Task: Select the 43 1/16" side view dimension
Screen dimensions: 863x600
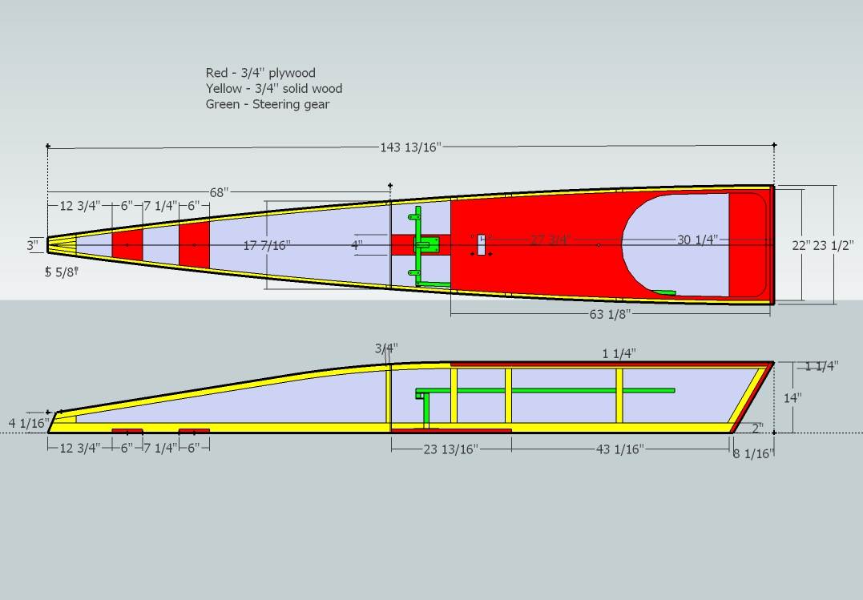Action: tap(620, 449)
